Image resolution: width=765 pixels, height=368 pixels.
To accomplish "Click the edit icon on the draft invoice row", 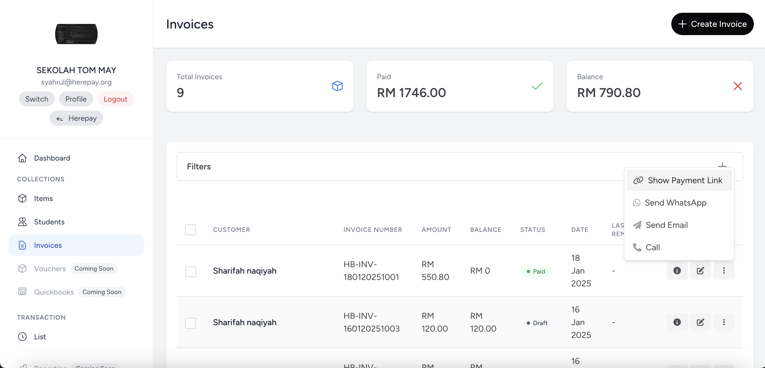I will pos(701,322).
